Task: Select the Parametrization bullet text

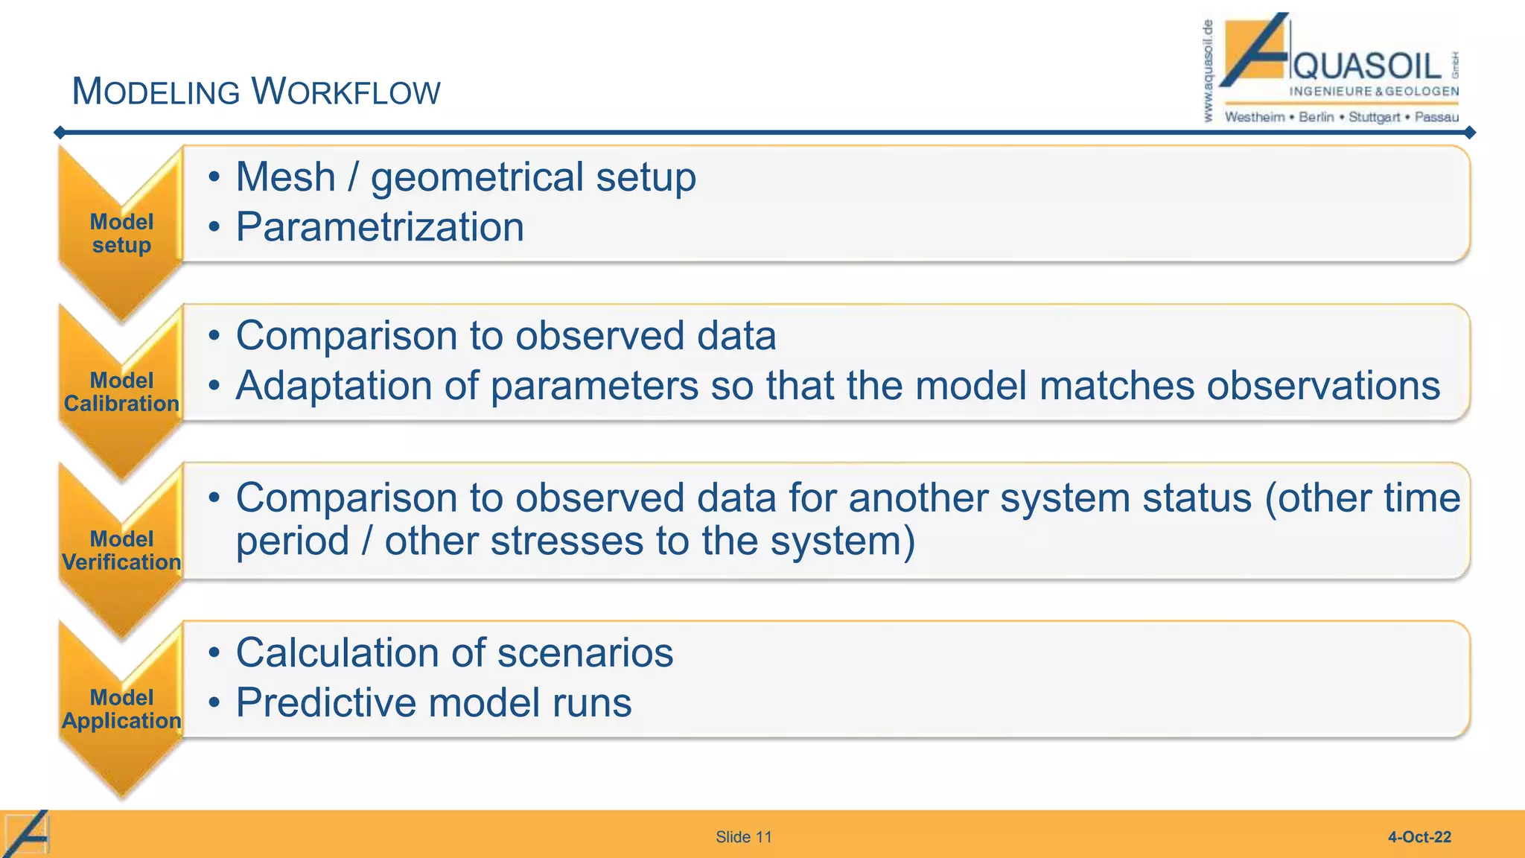Action: click(x=380, y=227)
